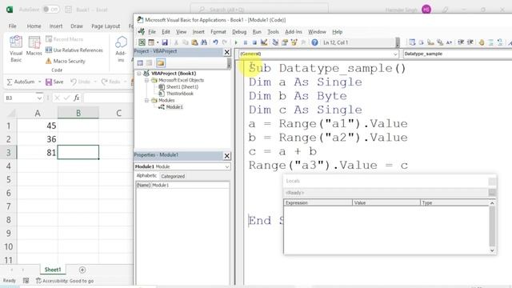
Task: Click Toggle Folders icon in Project pane
Action: tap(160, 62)
